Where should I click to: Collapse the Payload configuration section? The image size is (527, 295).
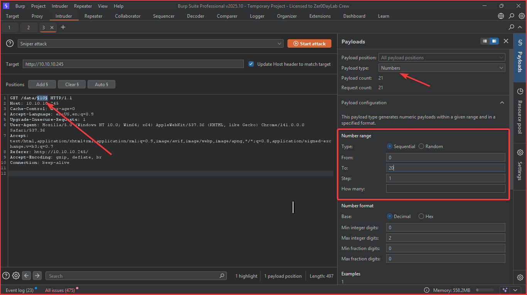pyautogui.click(x=502, y=103)
